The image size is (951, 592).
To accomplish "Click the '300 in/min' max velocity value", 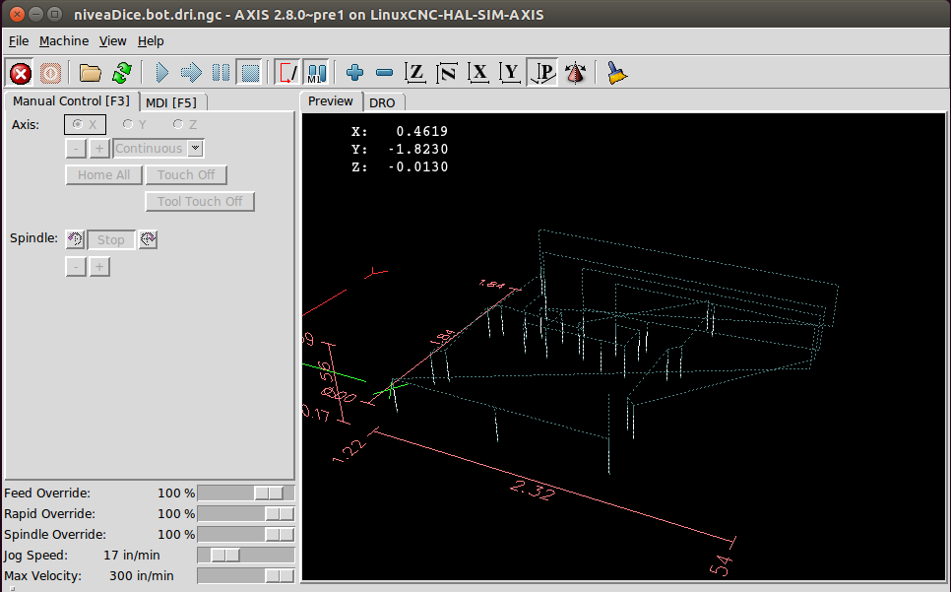I will (142, 575).
